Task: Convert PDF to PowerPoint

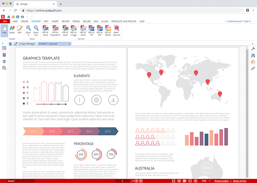Action: tap(55, 31)
